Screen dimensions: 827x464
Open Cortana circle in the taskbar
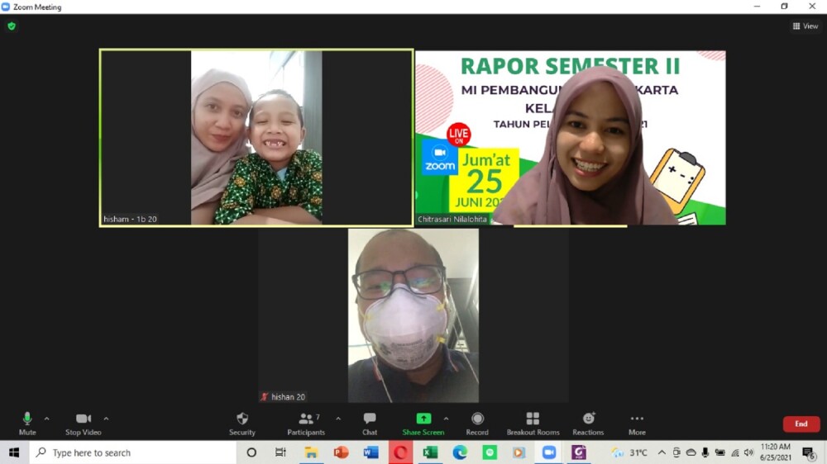[x=251, y=452]
